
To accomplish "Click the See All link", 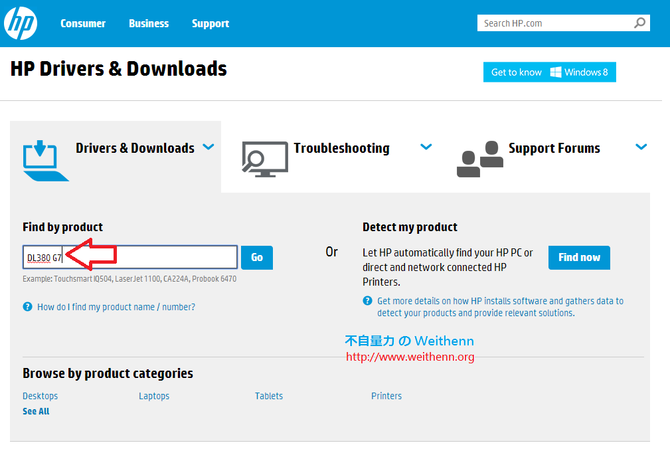I will pyautogui.click(x=35, y=410).
